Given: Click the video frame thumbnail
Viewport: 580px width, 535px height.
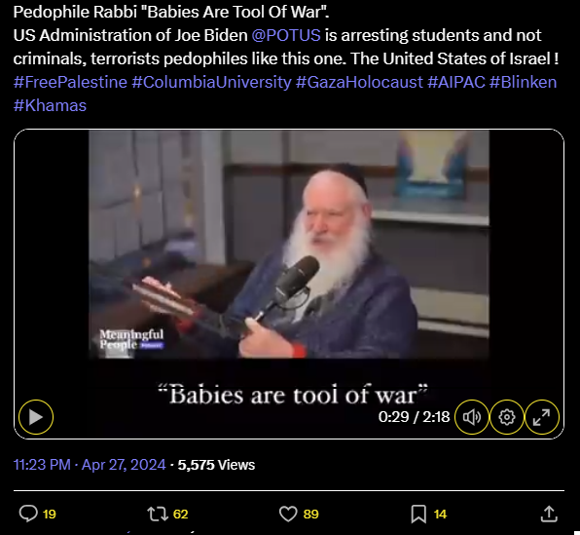Looking at the screenshot, I should (289, 245).
